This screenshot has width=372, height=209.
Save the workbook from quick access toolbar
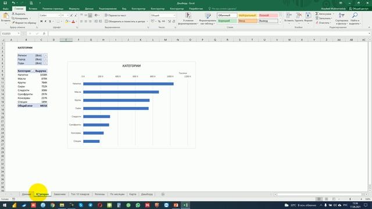pyautogui.click(x=5, y=3)
